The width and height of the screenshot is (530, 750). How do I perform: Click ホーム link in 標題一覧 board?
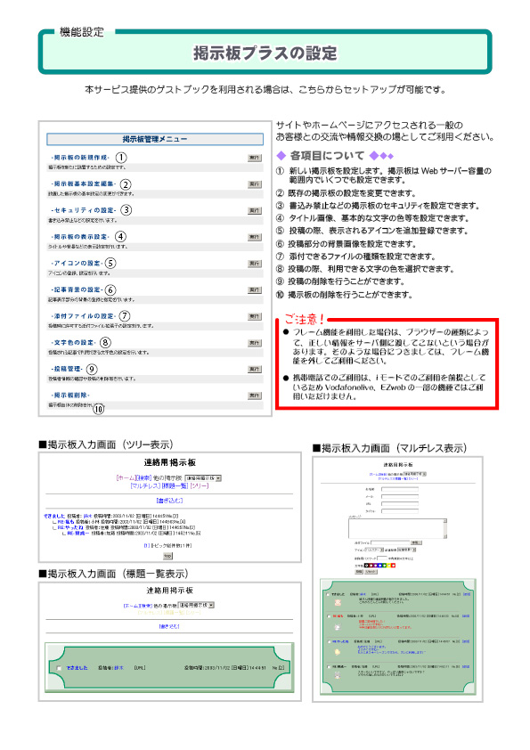[x=133, y=606]
